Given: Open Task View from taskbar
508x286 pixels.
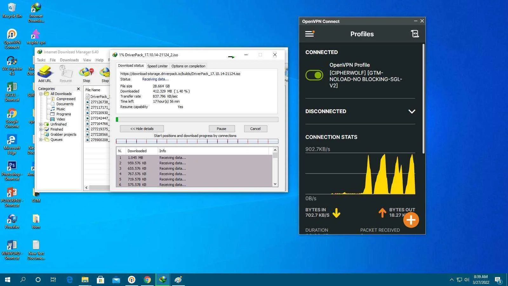Looking at the screenshot, I should 53,280.
